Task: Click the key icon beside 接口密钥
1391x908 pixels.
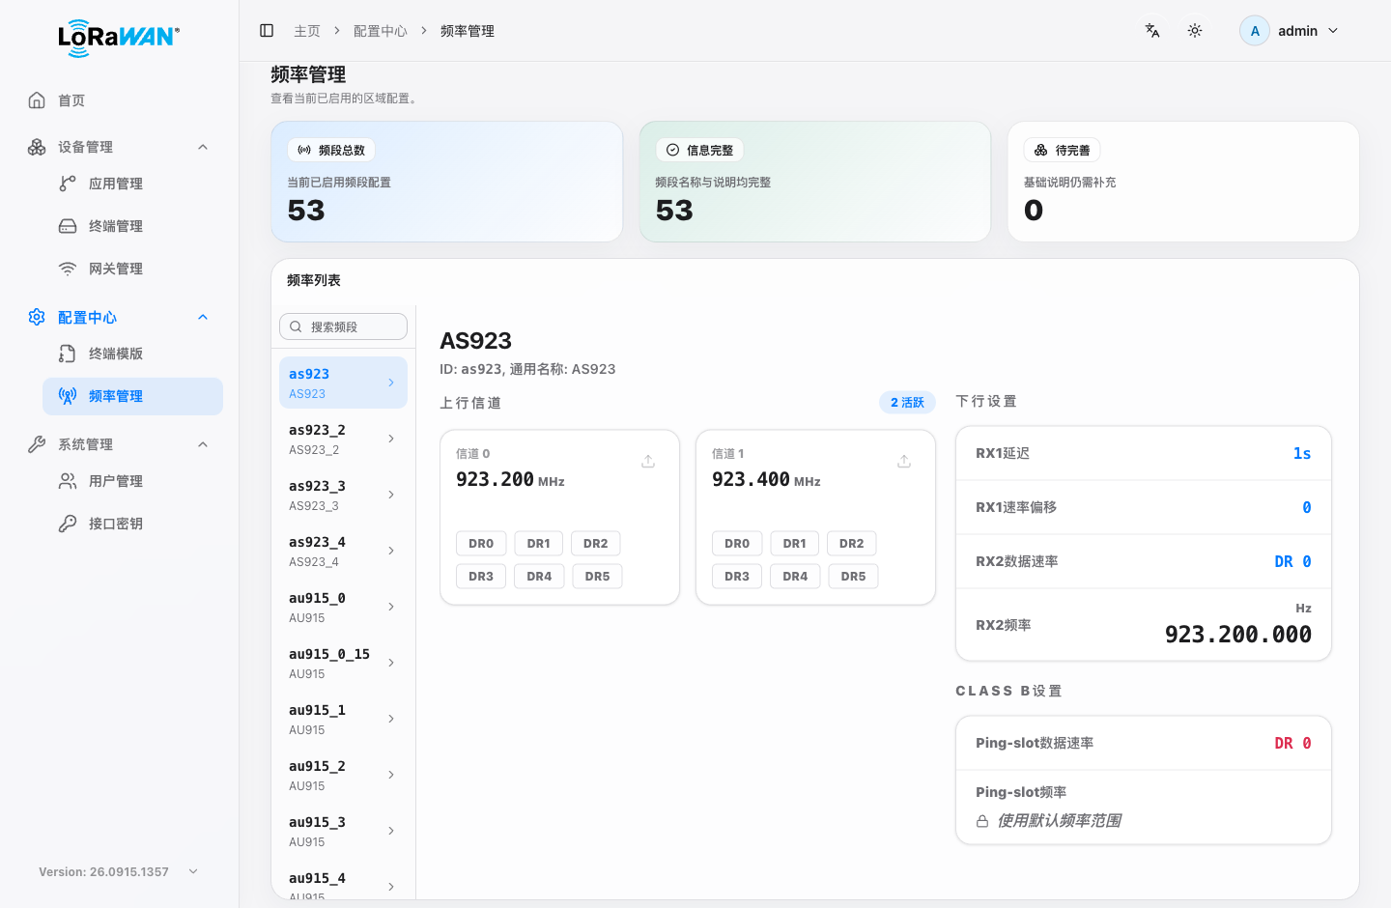Action: point(68,524)
